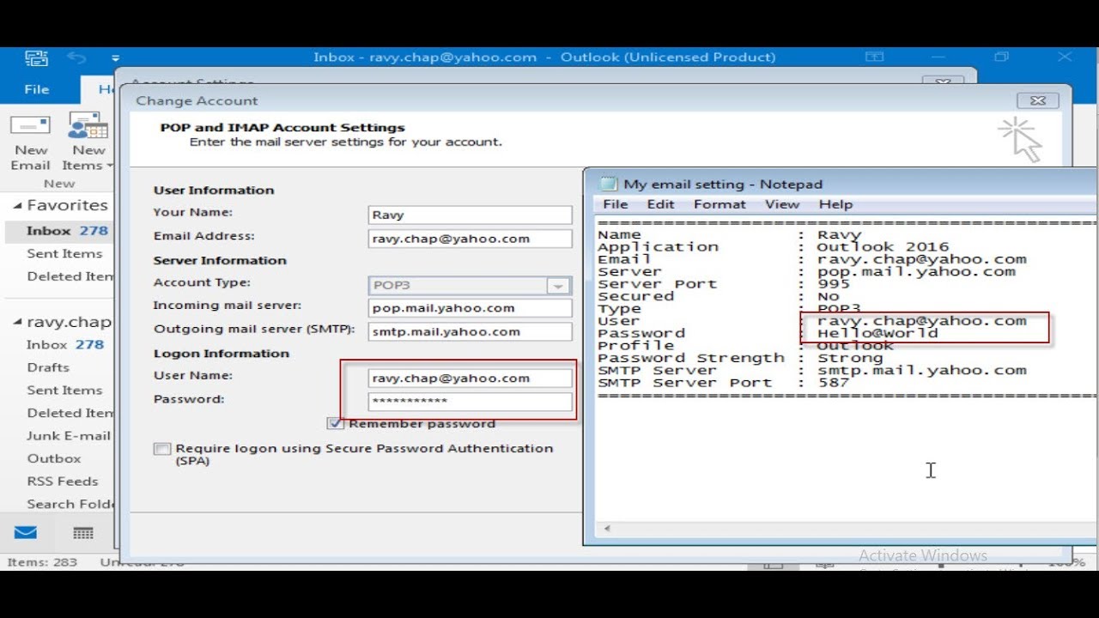
Task: Enable Require logon using Secure Password Authentication
Action: click(x=161, y=449)
